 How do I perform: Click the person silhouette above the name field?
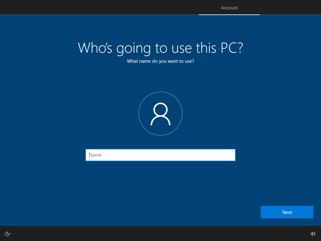160,114
